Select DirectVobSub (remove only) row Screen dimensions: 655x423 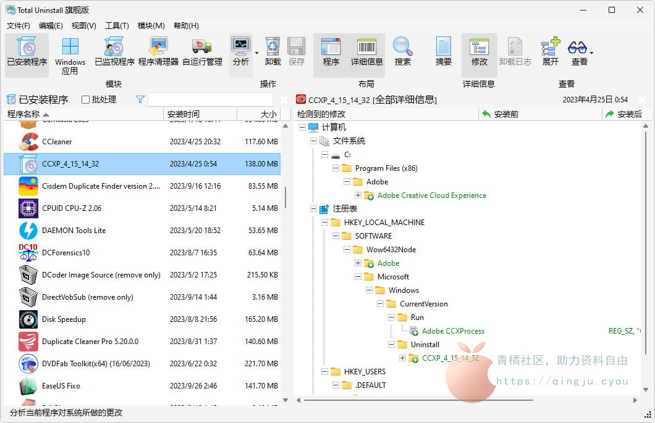point(142,297)
